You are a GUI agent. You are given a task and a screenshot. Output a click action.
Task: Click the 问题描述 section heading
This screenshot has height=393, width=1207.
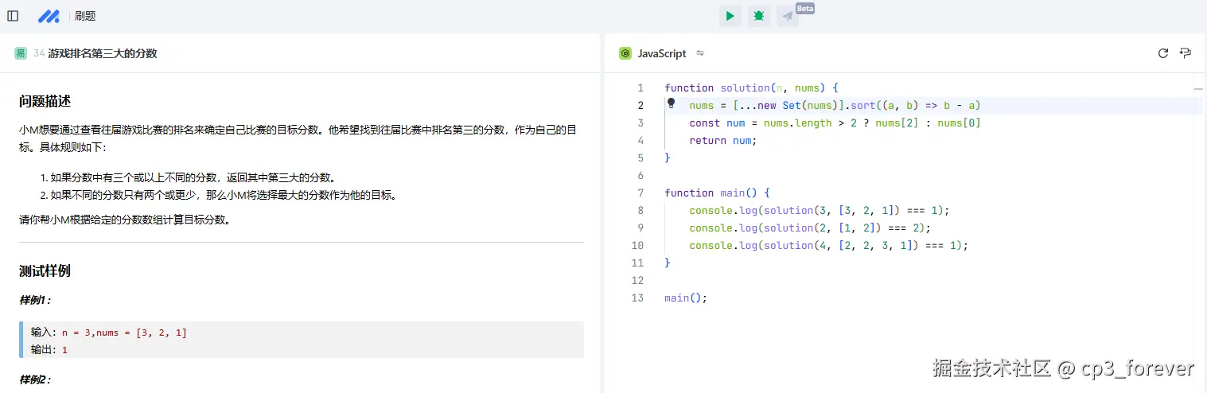[45, 102]
